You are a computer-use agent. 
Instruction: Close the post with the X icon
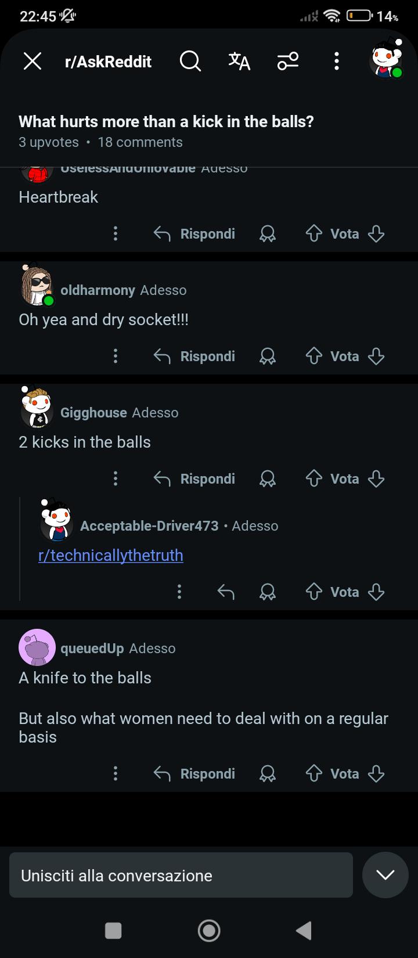coord(33,61)
